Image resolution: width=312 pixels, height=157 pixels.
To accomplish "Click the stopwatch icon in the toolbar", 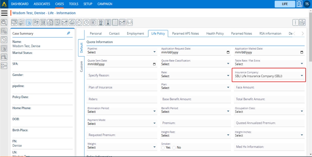I will coord(79,23).
